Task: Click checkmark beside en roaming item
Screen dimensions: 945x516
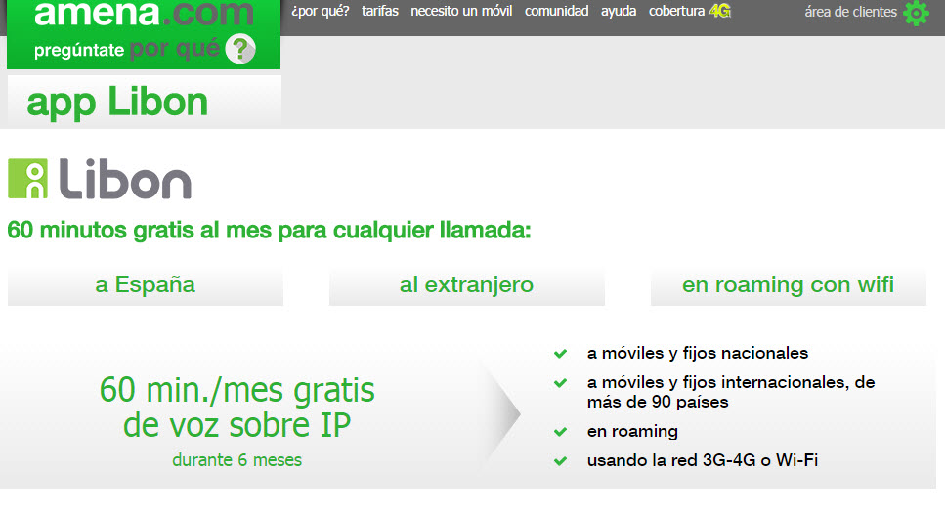Action: 561,432
